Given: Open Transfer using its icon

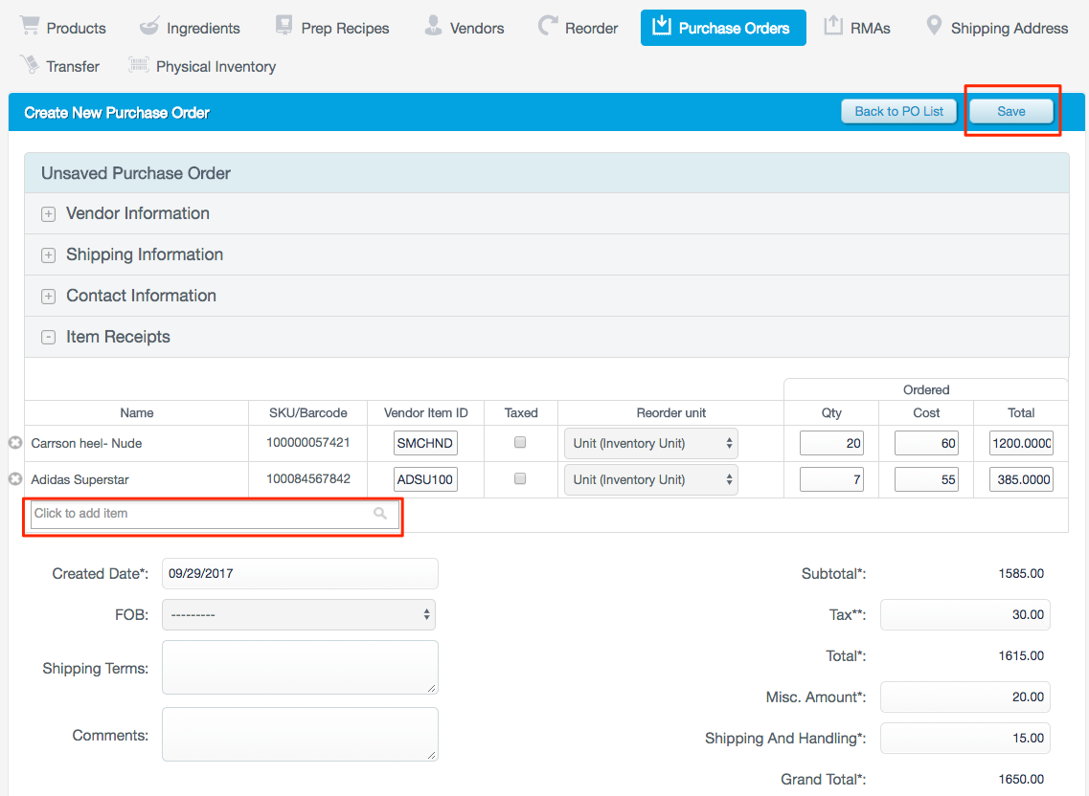Looking at the screenshot, I should pyautogui.click(x=28, y=65).
